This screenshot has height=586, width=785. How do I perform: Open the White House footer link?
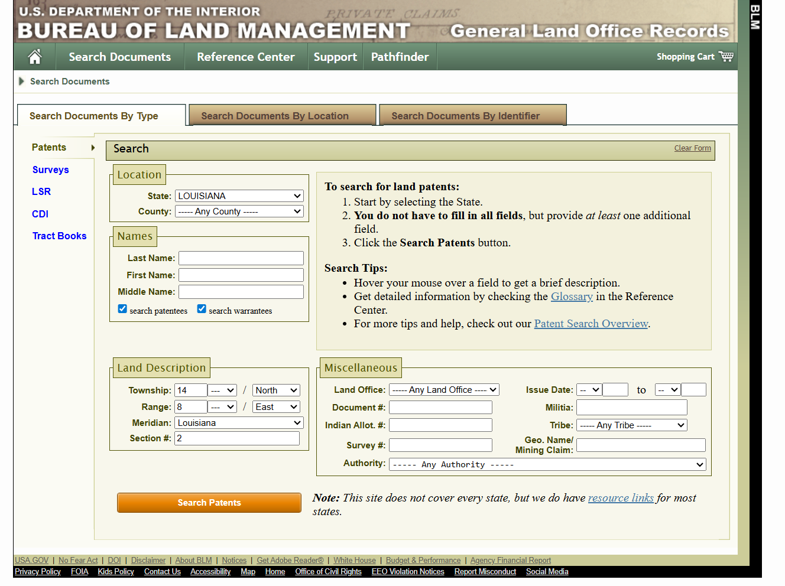point(355,561)
